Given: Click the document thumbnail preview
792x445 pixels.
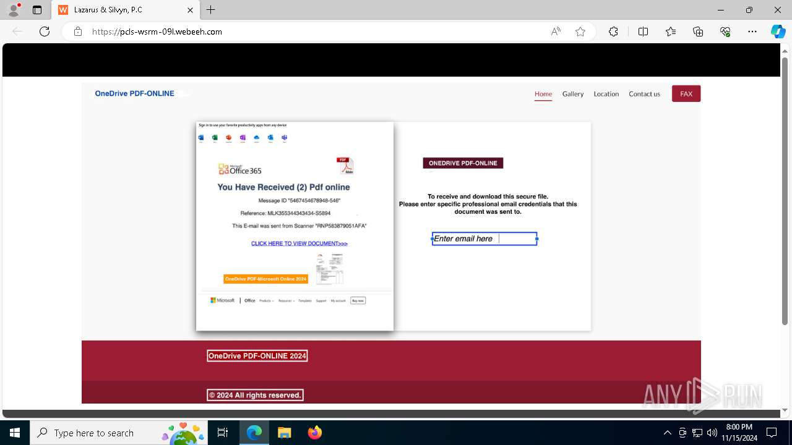Looking at the screenshot, I should 329,269.
